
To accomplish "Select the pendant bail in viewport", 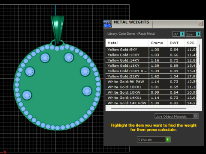I will point(58,29).
